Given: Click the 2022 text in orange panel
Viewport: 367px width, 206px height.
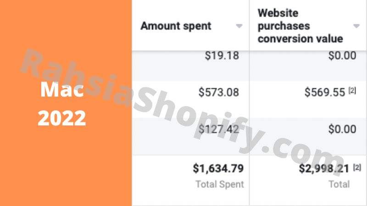Looking at the screenshot, I should click(62, 119).
